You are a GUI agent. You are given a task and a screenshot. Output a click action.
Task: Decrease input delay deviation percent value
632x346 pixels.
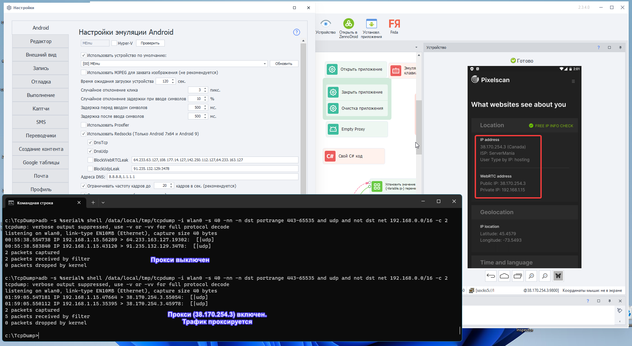[x=205, y=100]
